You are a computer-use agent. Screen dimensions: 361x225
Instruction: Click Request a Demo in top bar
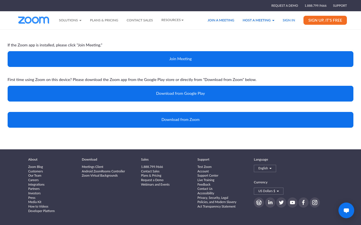[x=285, y=6]
